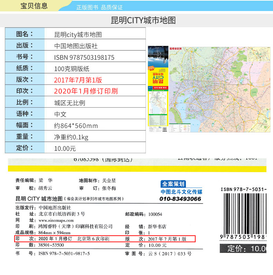Click the 责任编辑 梁华 line
Screen dimensions: 273x275
click(34, 180)
